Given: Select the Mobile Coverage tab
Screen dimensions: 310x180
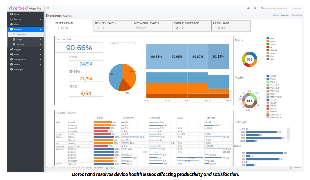Looking at the screenshot, I should (192, 26).
